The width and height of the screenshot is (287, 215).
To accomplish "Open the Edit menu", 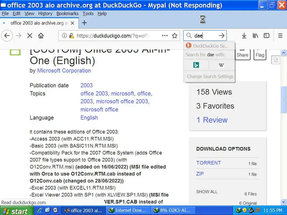I will (17, 13).
